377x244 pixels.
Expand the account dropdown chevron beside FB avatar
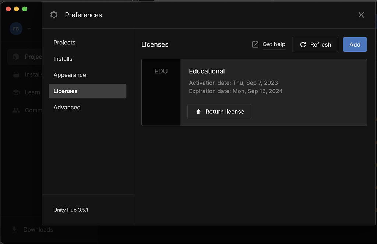point(29,29)
